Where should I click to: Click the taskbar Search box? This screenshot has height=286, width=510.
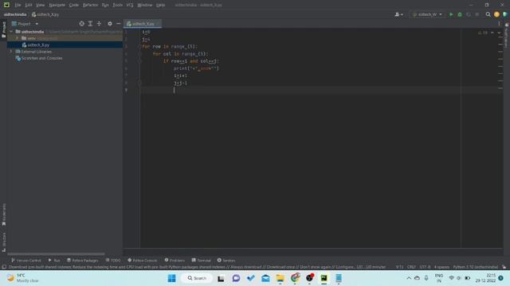(197, 278)
